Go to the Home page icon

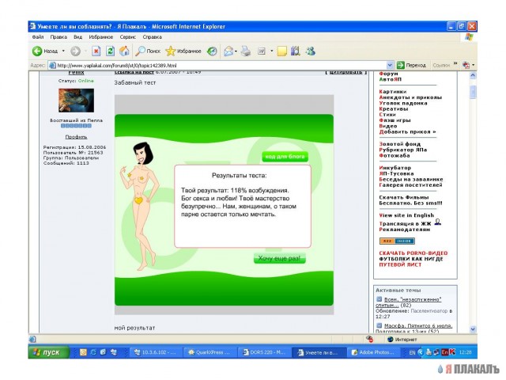point(125,51)
